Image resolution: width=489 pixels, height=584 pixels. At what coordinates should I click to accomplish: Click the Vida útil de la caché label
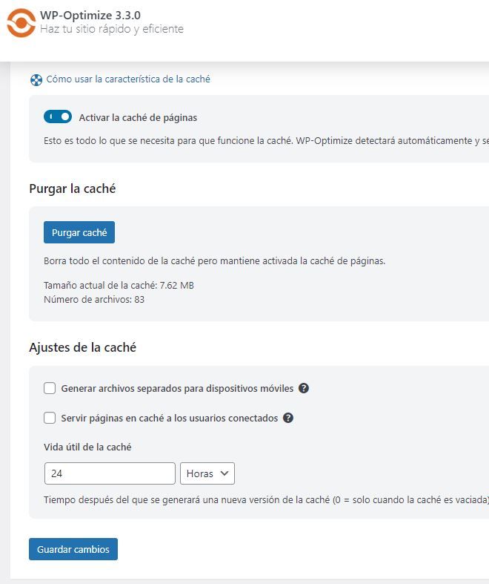click(87, 447)
